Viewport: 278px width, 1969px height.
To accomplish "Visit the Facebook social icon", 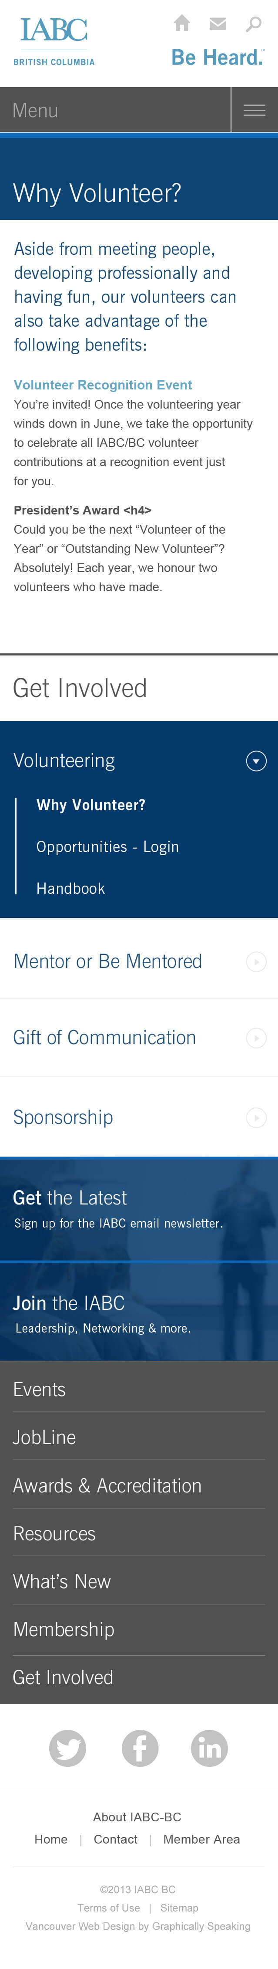I will coord(140,1747).
